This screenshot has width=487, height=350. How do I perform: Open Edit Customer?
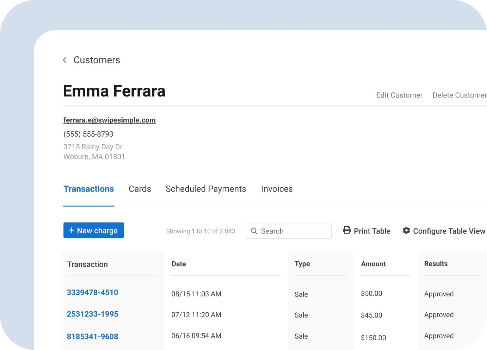(399, 95)
